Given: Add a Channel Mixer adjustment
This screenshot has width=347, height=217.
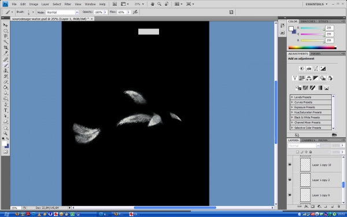Looking at the screenshot, I should 330,78.
